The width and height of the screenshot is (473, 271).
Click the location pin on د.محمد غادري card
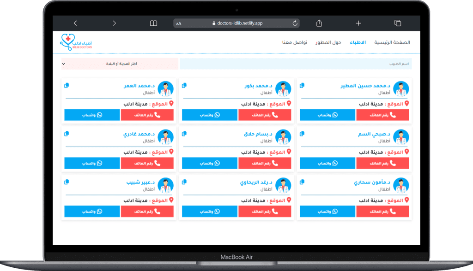pos(171,152)
